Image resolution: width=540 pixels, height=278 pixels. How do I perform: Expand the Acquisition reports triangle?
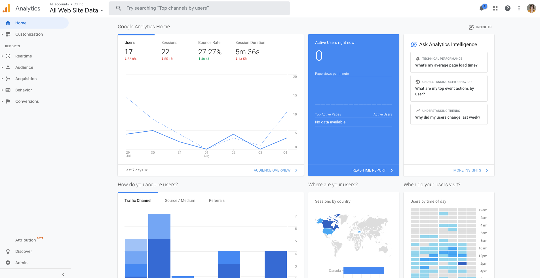[2, 79]
